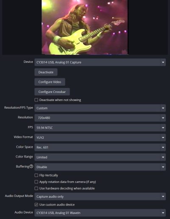This screenshot has height=219, width=170.
Task: Open Audio Output Mode Capture audio only dropdown
Action: pos(100,197)
